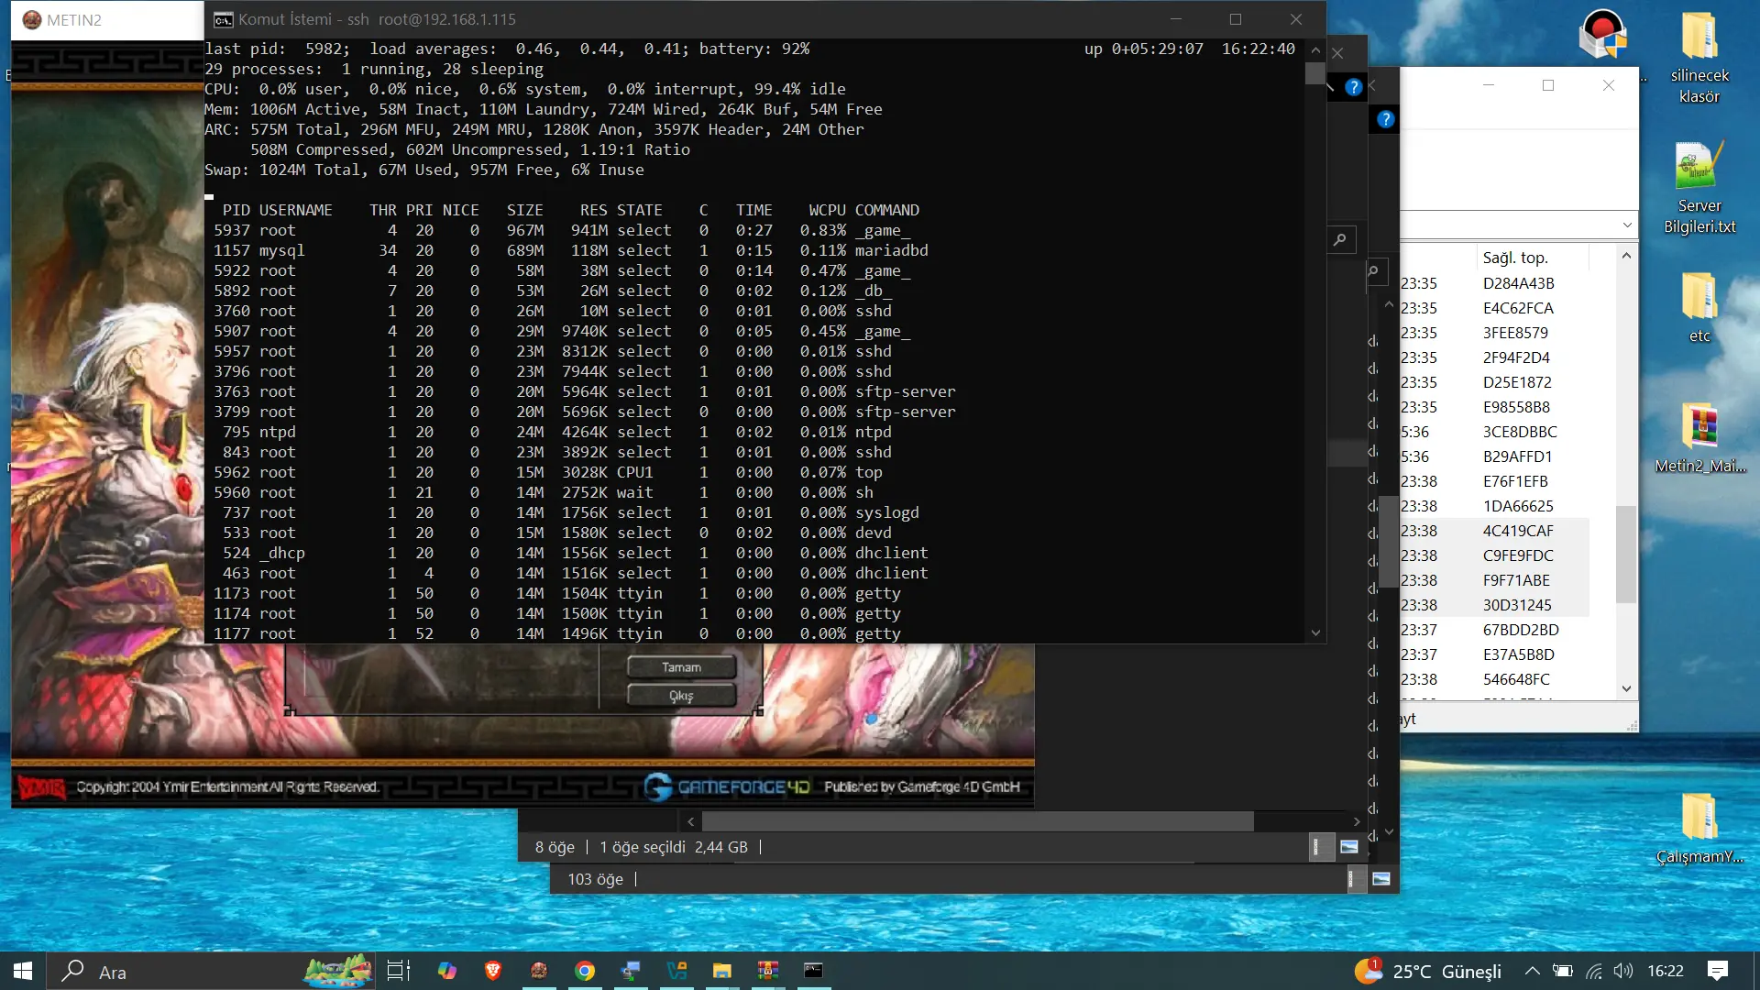The image size is (1760, 990).
Task: Open the WinRAR taskbar icon
Action: click(x=768, y=971)
